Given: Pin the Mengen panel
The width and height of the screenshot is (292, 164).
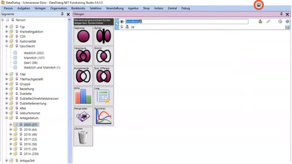Looking at the screenshot, I should pyautogui.click(x=281, y=14).
